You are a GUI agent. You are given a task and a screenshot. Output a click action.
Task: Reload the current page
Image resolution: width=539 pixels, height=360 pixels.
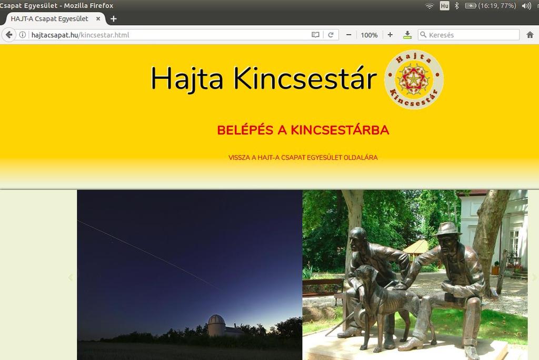(331, 35)
